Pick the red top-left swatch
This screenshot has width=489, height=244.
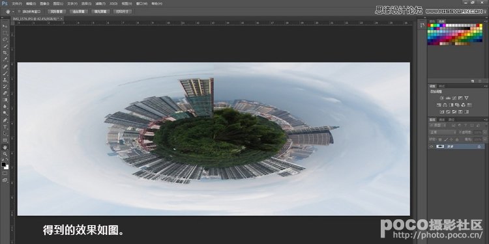[429, 25]
